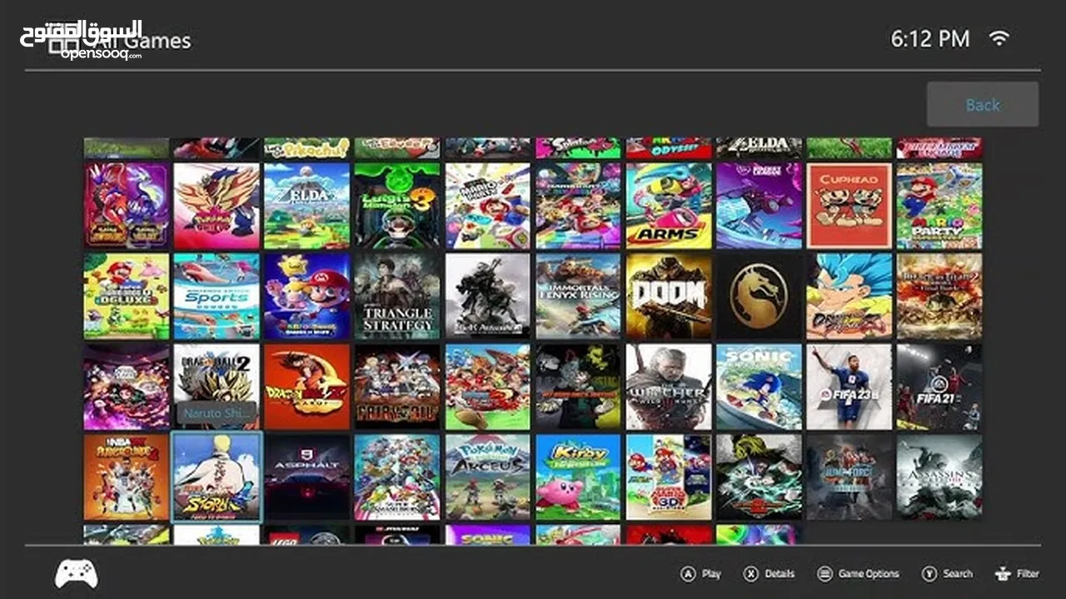Viewport: 1066px width, 599px height.
Task: Select the Super Mario 3D All-Stars tile
Action: coord(669,478)
